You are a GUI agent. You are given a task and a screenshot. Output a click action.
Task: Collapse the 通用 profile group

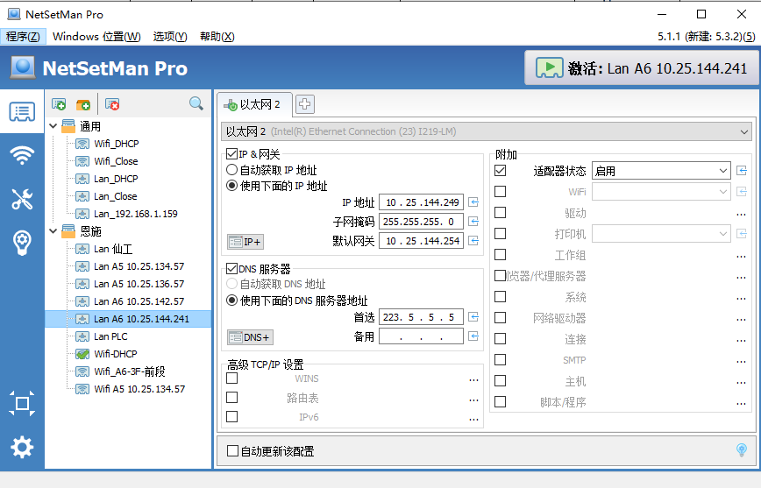[53, 126]
